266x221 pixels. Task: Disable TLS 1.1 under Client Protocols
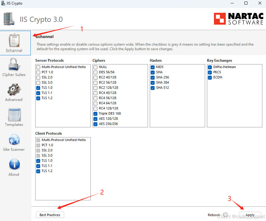[38, 166]
